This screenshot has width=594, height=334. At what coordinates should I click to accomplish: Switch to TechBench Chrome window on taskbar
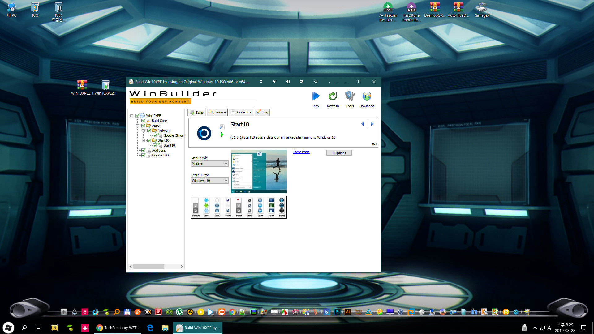tap(118, 328)
